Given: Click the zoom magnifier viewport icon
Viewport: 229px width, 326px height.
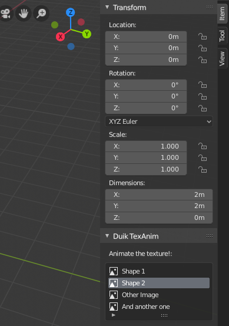Looking at the screenshot, I should coord(41,14).
